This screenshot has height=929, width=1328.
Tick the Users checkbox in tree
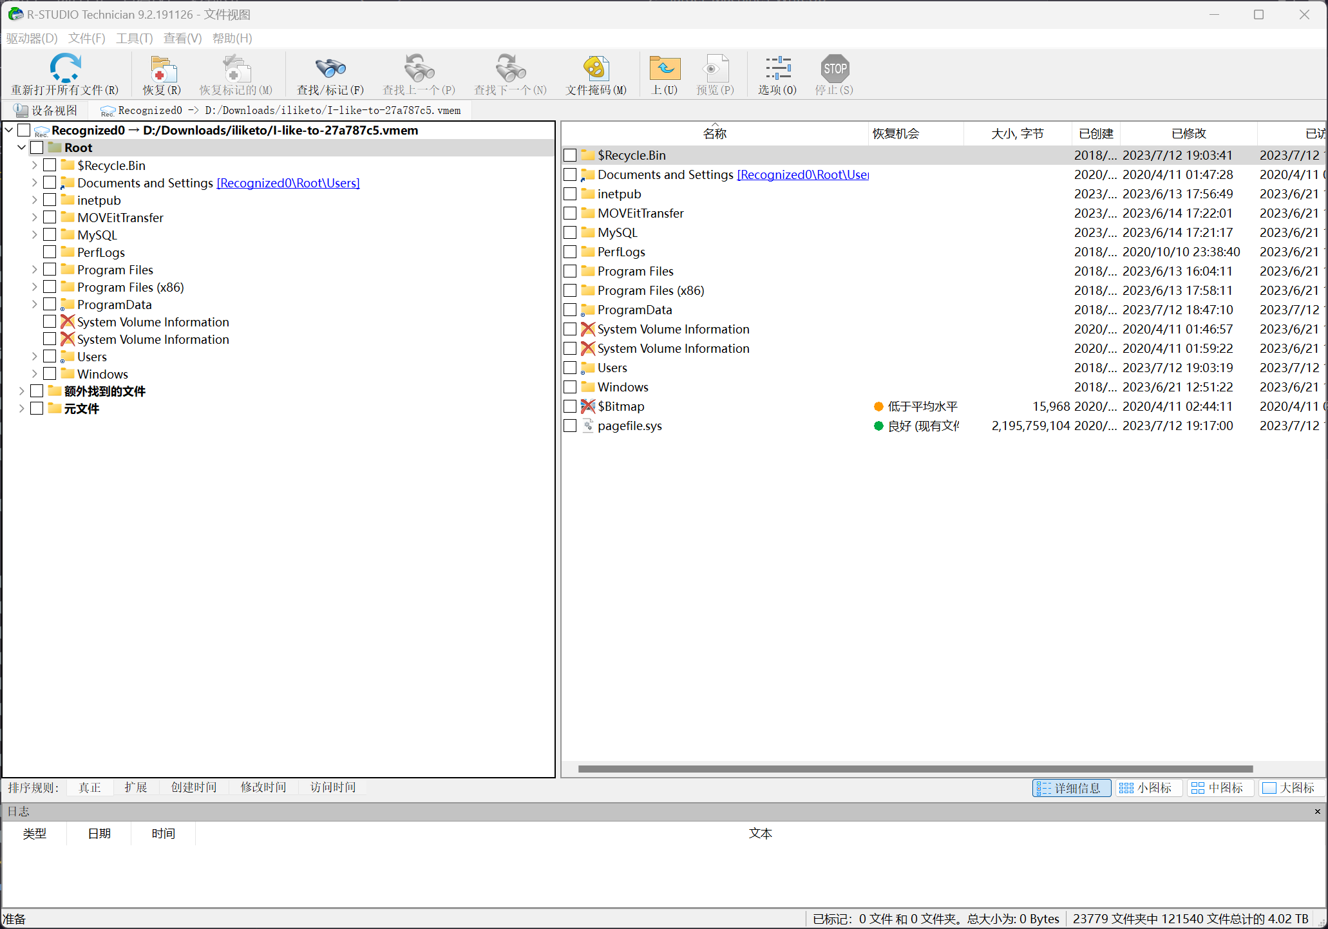[50, 356]
